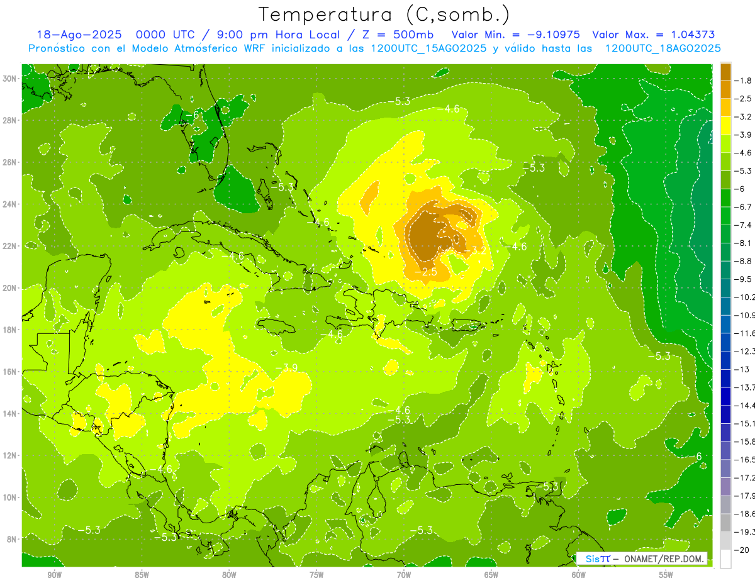Click the "28N" latitude axis label
Image resolution: width=755 pixels, height=583 pixels.
pyautogui.click(x=9, y=120)
